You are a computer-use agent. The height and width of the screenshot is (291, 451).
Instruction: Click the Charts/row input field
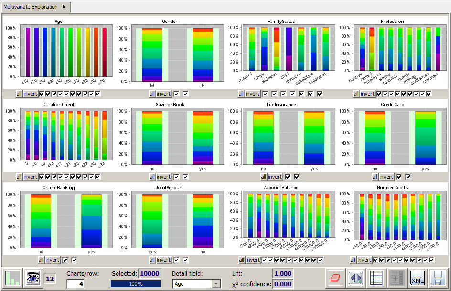[75, 284]
